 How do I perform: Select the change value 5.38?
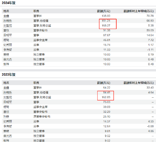151,26
